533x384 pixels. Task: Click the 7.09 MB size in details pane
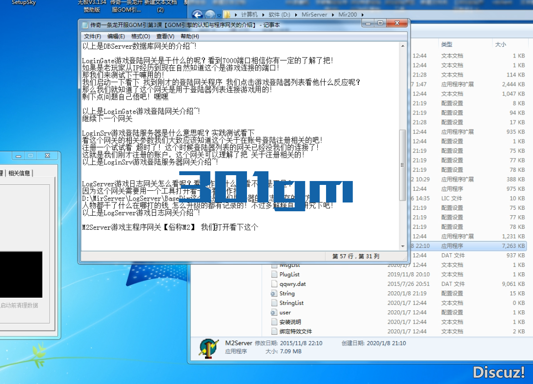[x=290, y=351]
